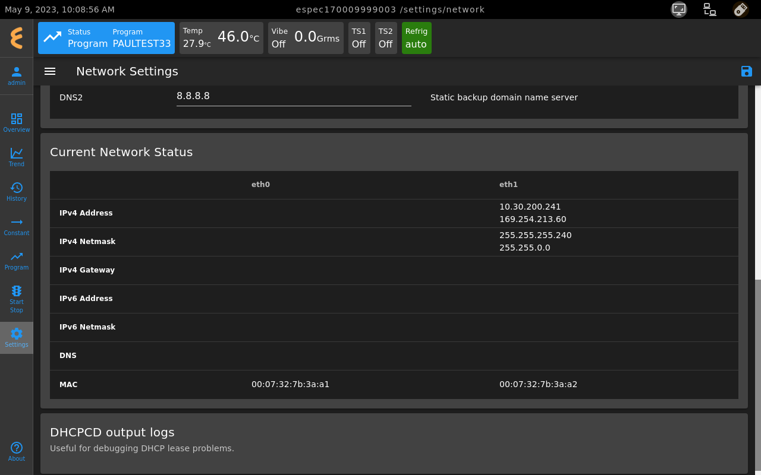Click IP address 10.30.200.241
761x475 pixels.
click(x=530, y=207)
